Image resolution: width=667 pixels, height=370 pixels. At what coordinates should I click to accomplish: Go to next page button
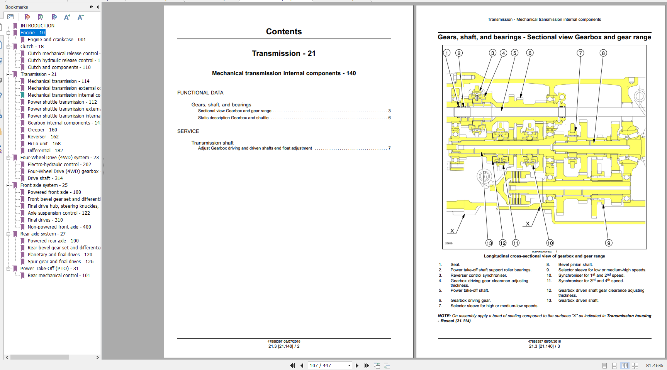pos(357,365)
